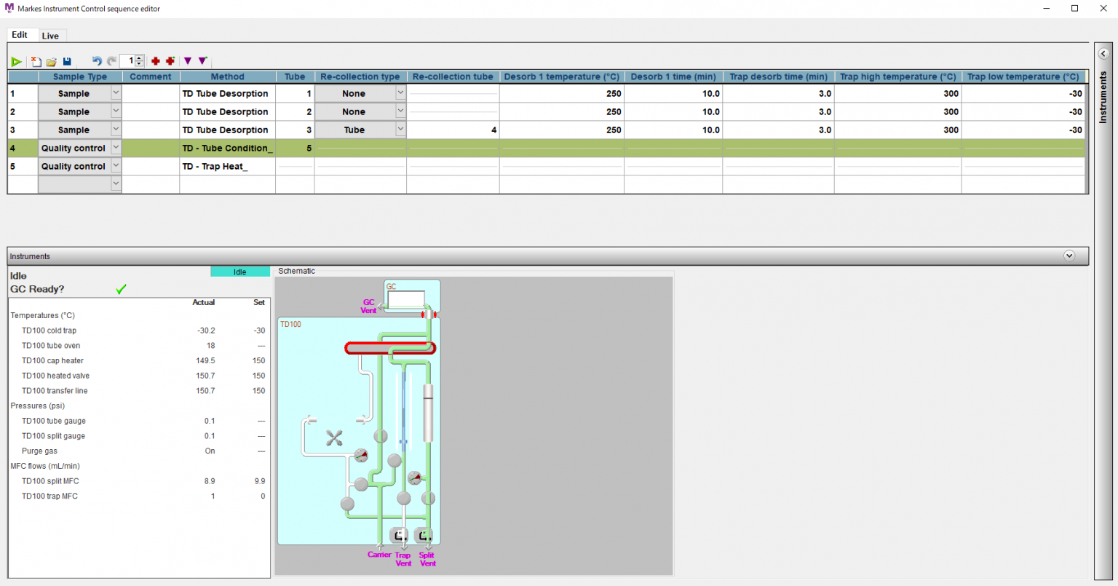Switch to the Live tab
Screen dimensions: 1118x586
point(50,36)
